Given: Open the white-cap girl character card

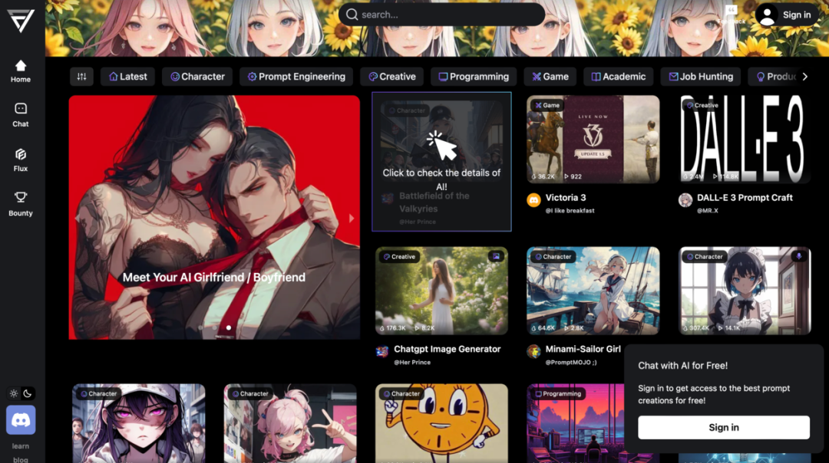Looking at the screenshot, I should pos(138,423).
